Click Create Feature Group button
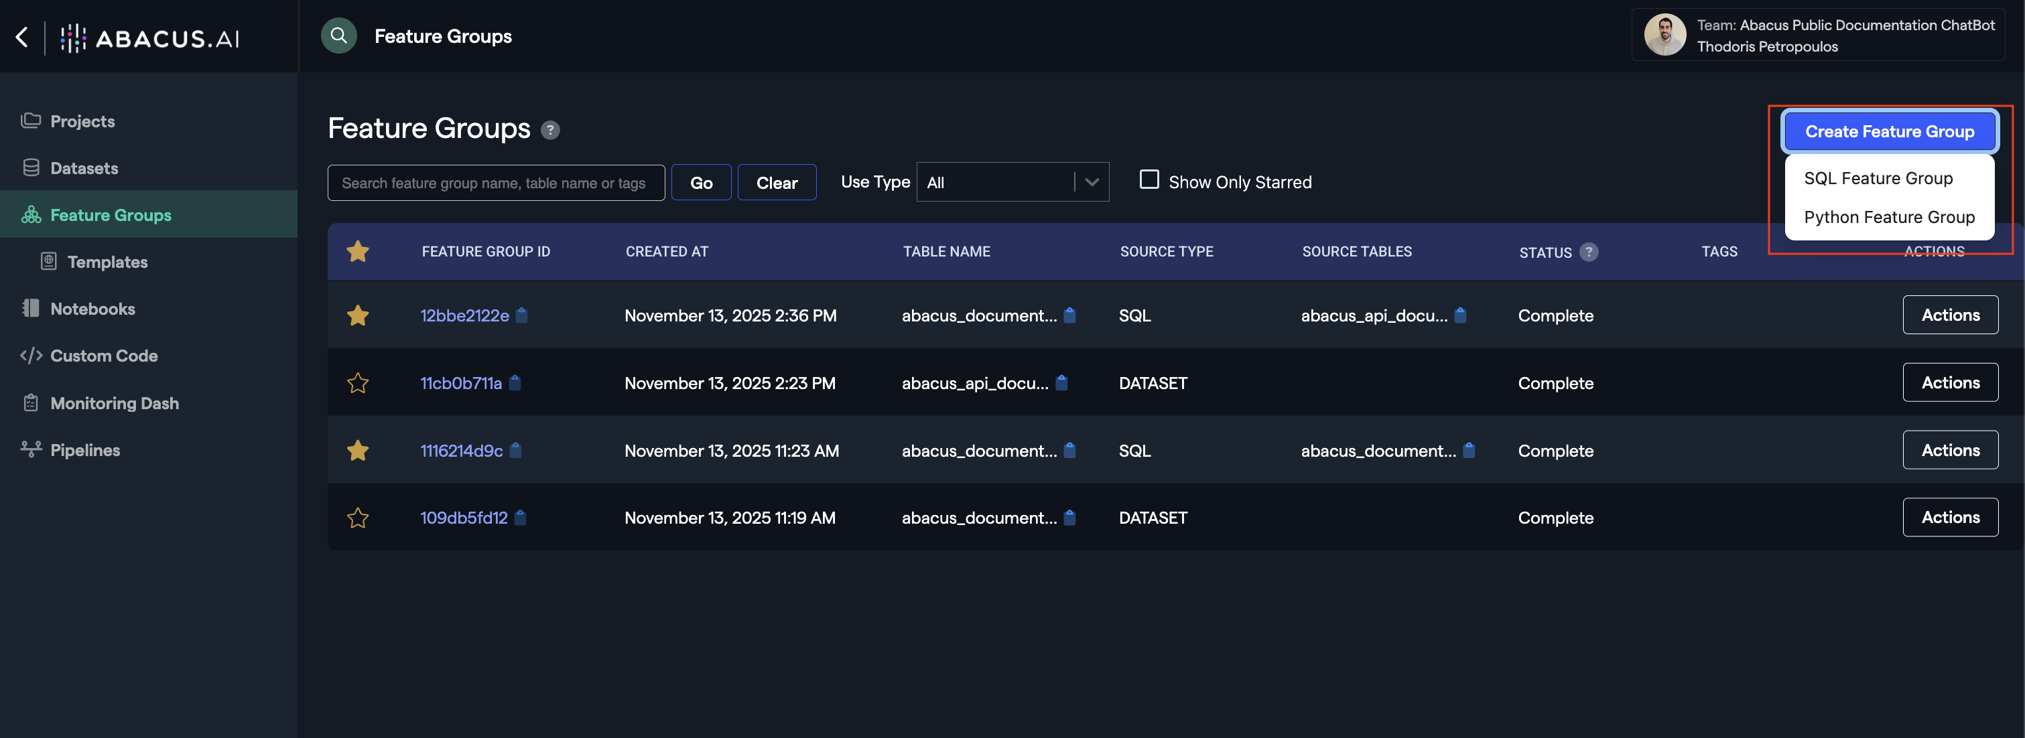 coord(1889,131)
